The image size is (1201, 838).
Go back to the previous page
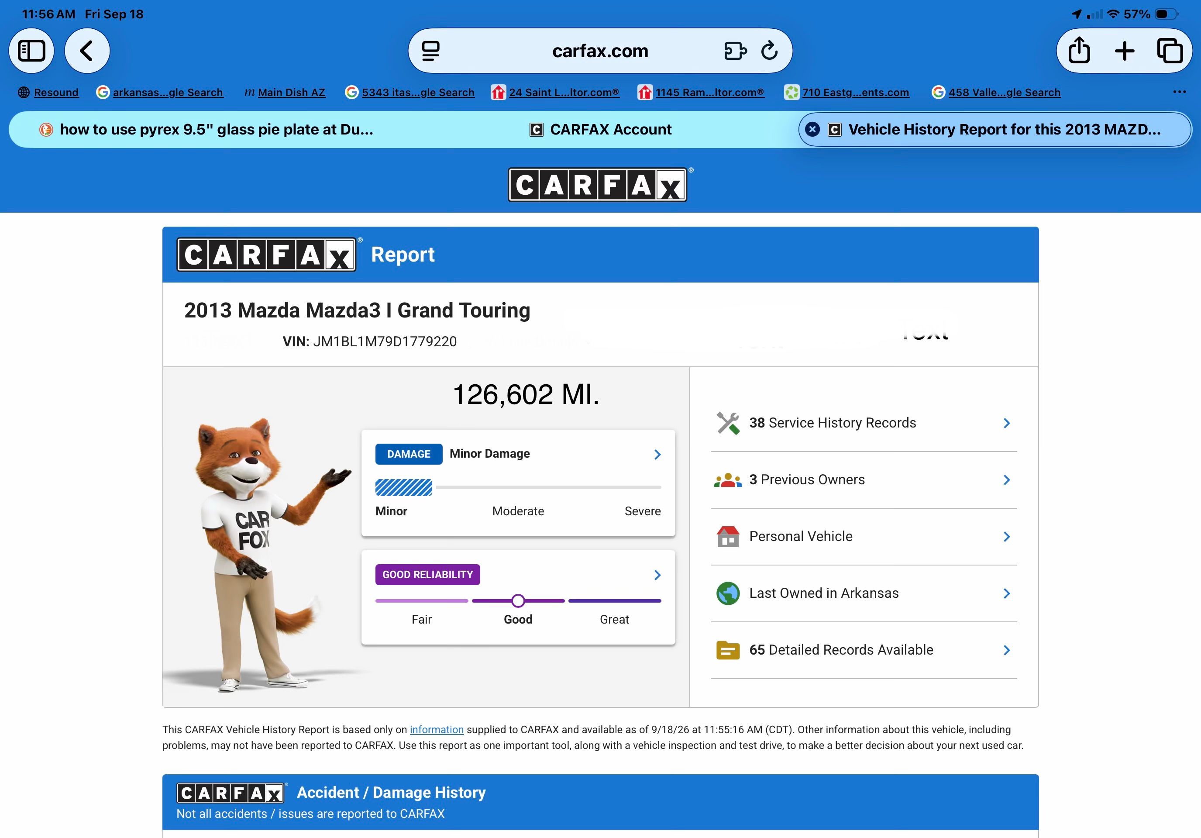click(x=87, y=51)
